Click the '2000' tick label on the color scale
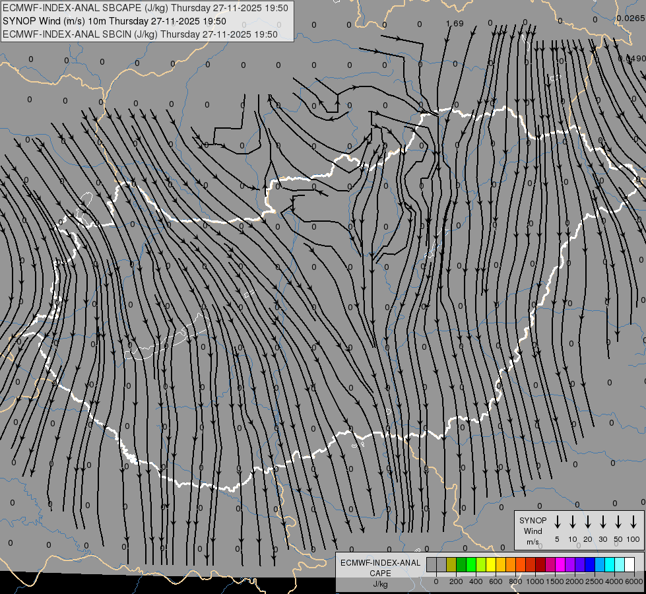 575,581
